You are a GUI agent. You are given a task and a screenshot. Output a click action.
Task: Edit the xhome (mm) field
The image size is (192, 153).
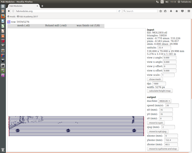tap(171, 136)
